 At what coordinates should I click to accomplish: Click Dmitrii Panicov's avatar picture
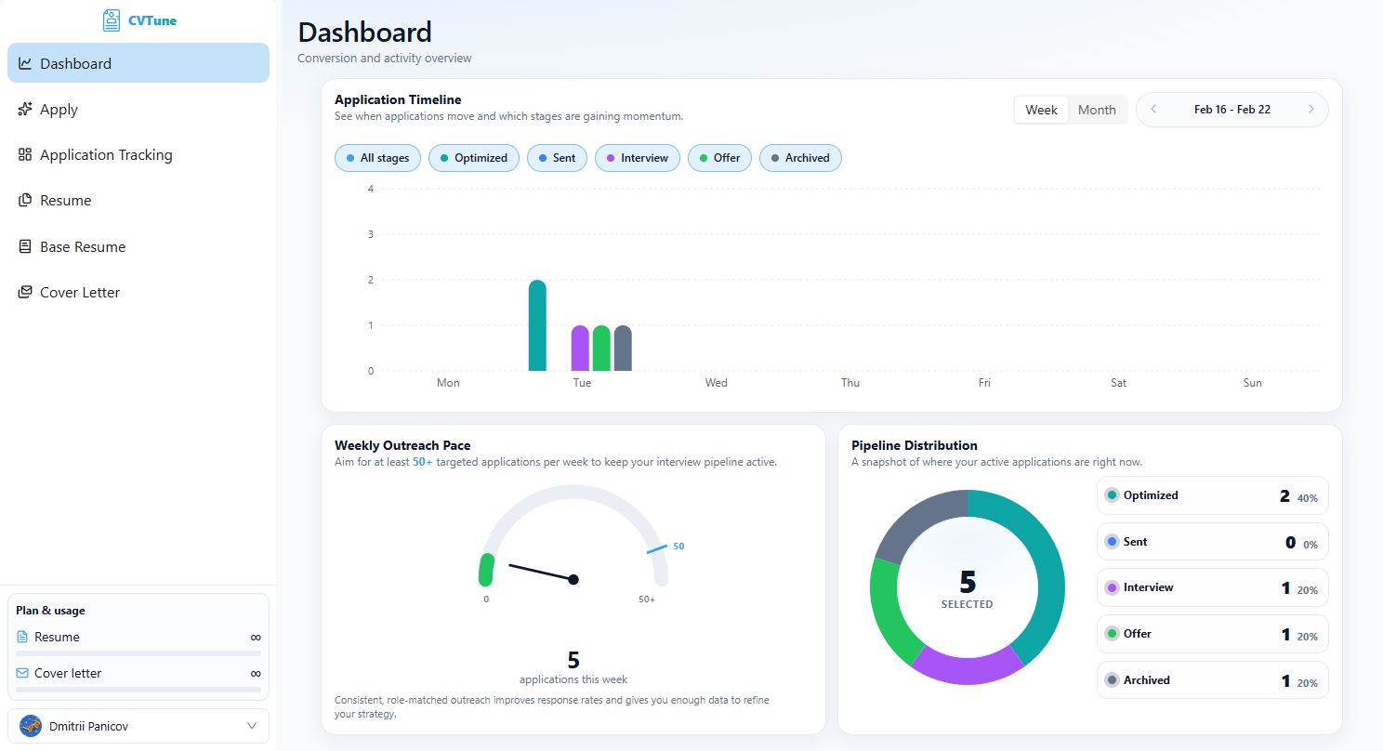click(x=31, y=726)
